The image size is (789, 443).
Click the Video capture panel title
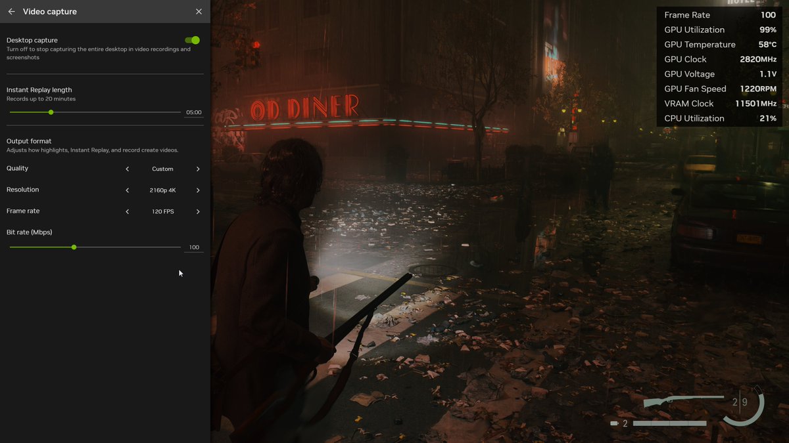[x=49, y=12]
